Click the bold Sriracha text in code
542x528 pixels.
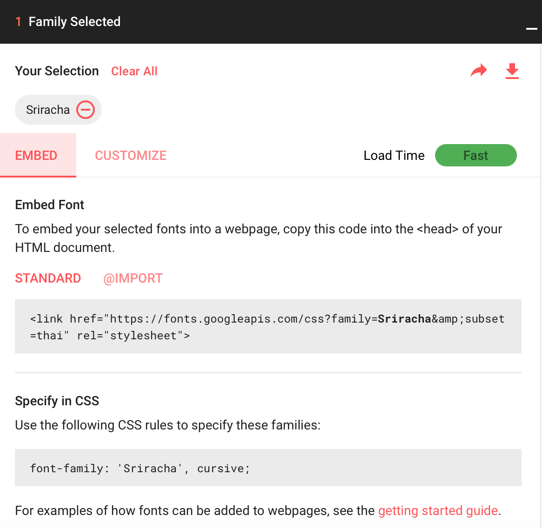(x=404, y=318)
